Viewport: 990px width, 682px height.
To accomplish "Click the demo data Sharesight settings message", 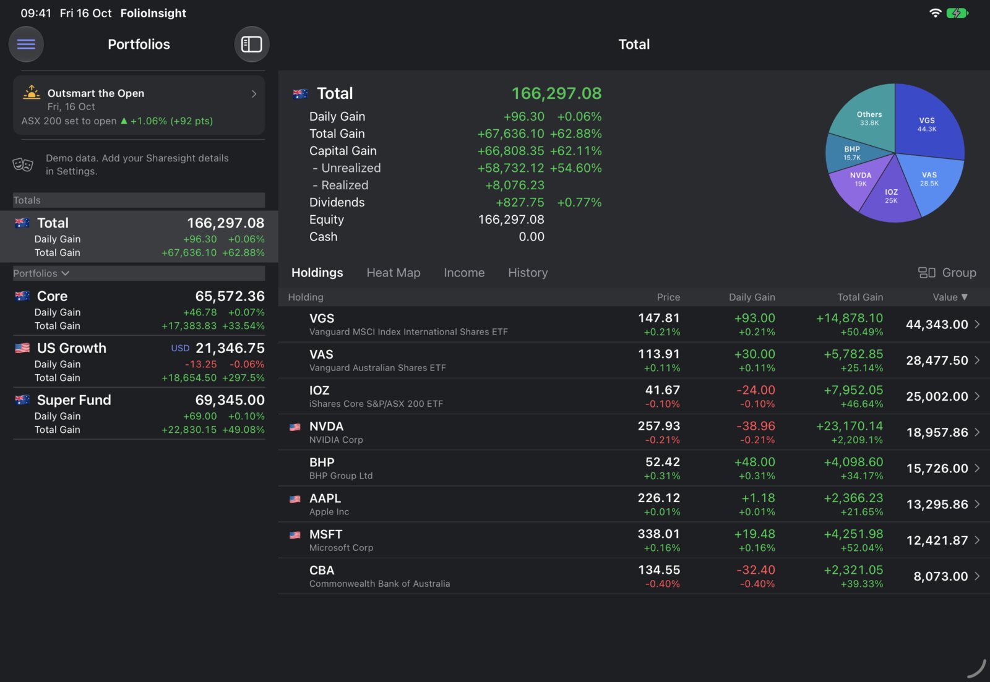I will [x=137, y=164].
